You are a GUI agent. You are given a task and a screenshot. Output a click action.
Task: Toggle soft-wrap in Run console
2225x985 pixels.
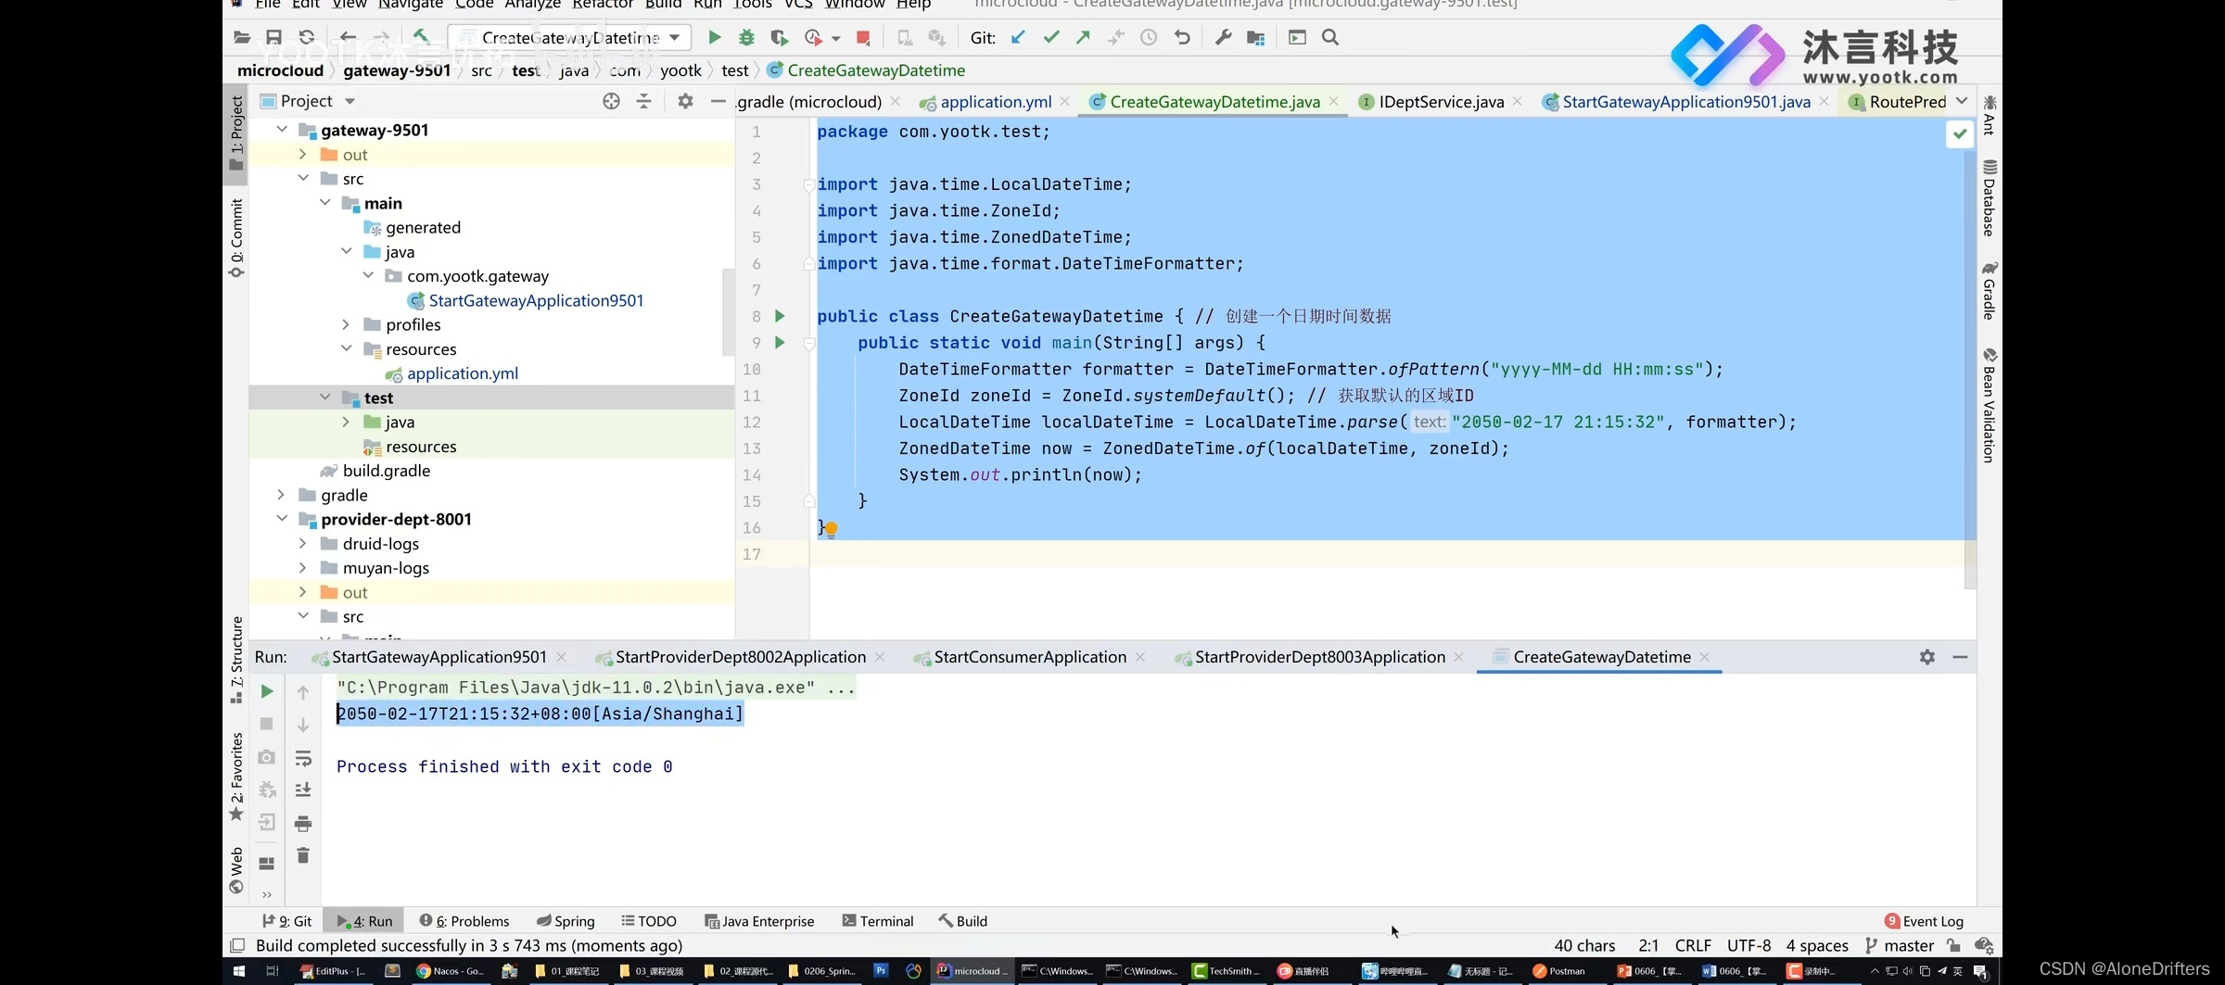coord(303,759)
